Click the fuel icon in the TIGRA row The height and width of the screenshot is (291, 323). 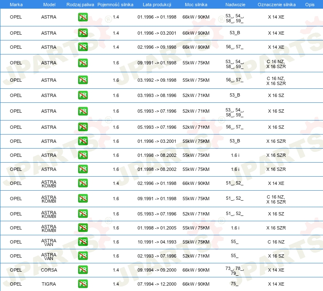pyautogui.click(x=83, y=284)
